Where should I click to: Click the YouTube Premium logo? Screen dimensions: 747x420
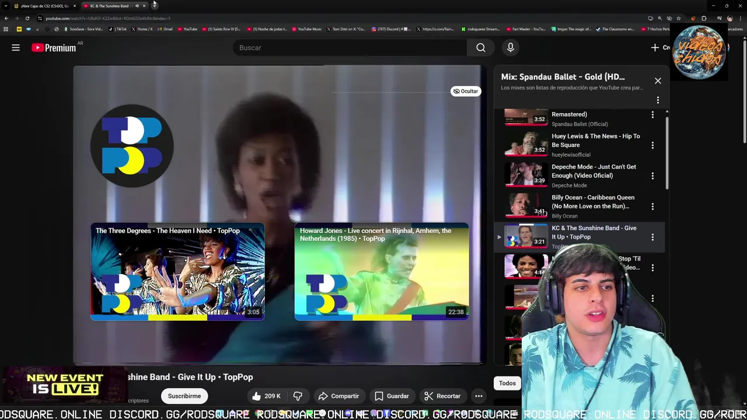[x=54, y=48]
